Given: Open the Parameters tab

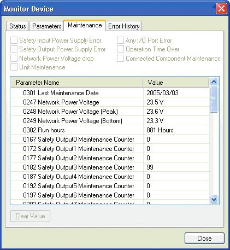Looking at the screenshot, I should [46, 26].
